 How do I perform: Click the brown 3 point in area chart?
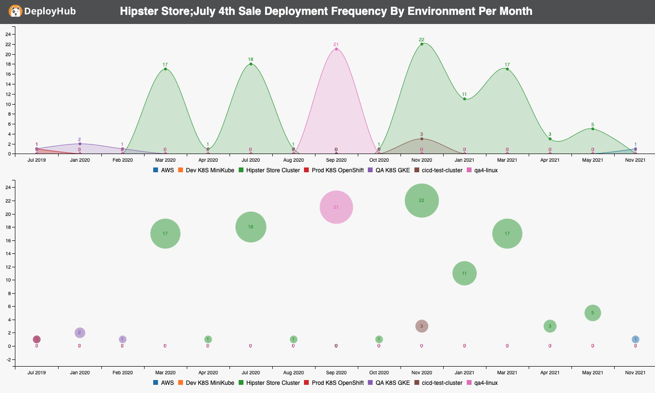coord(422,139)
